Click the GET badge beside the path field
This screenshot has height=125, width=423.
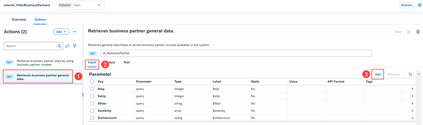pos(93,53)
